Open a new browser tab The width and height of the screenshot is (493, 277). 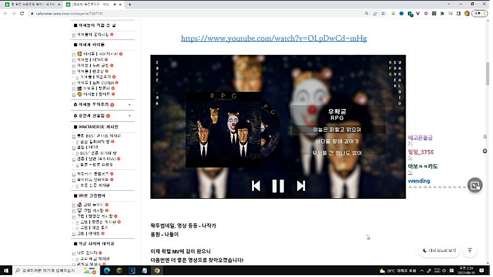129,4
